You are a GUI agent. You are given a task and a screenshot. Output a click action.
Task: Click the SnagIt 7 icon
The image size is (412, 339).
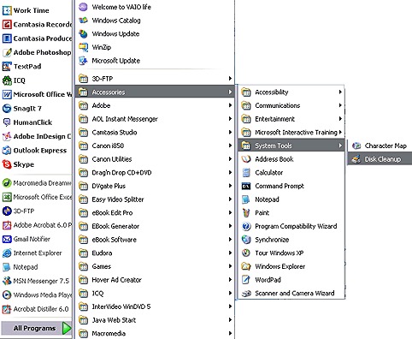click(x=7, y=109)
